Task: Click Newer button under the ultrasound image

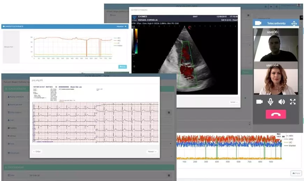Action: pyautogui.click(x=234, y=102)
